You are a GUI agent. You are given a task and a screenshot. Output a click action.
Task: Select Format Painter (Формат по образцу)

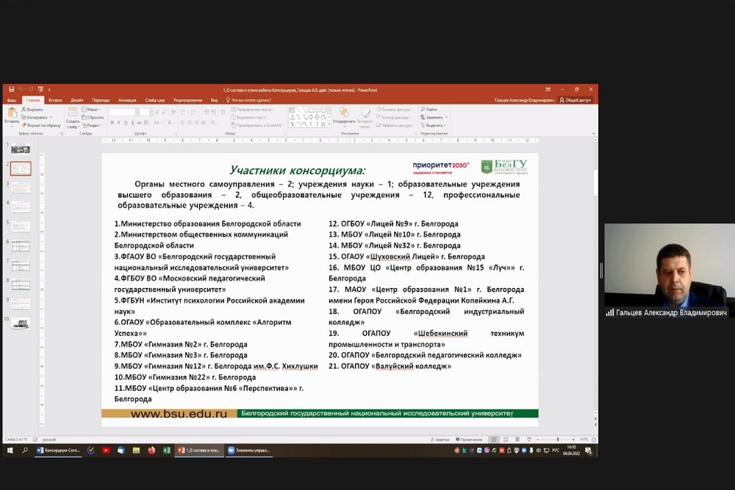[24, 126]
